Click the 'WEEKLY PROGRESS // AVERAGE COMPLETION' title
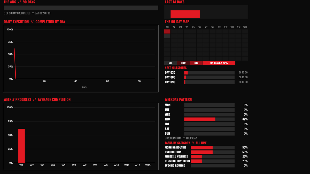The image size is (310, 174). (x=37, y=100)
